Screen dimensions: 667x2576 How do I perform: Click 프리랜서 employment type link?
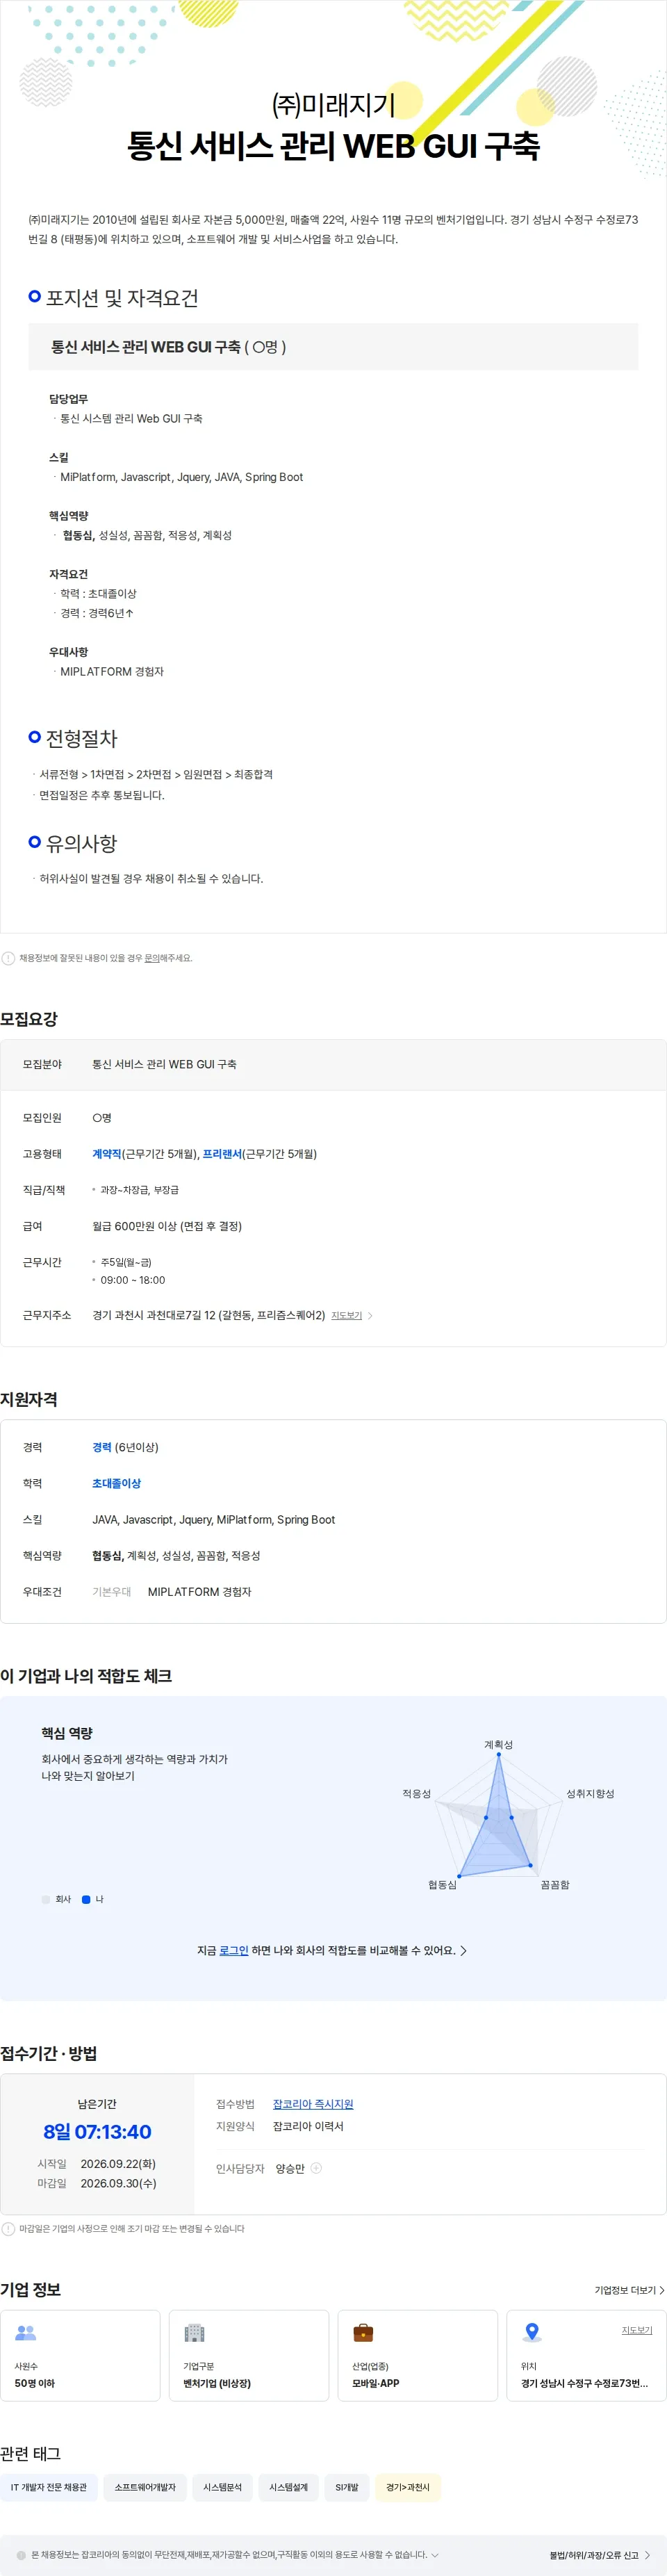223,1154
